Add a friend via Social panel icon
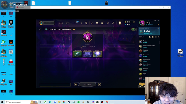 [150, 37]
